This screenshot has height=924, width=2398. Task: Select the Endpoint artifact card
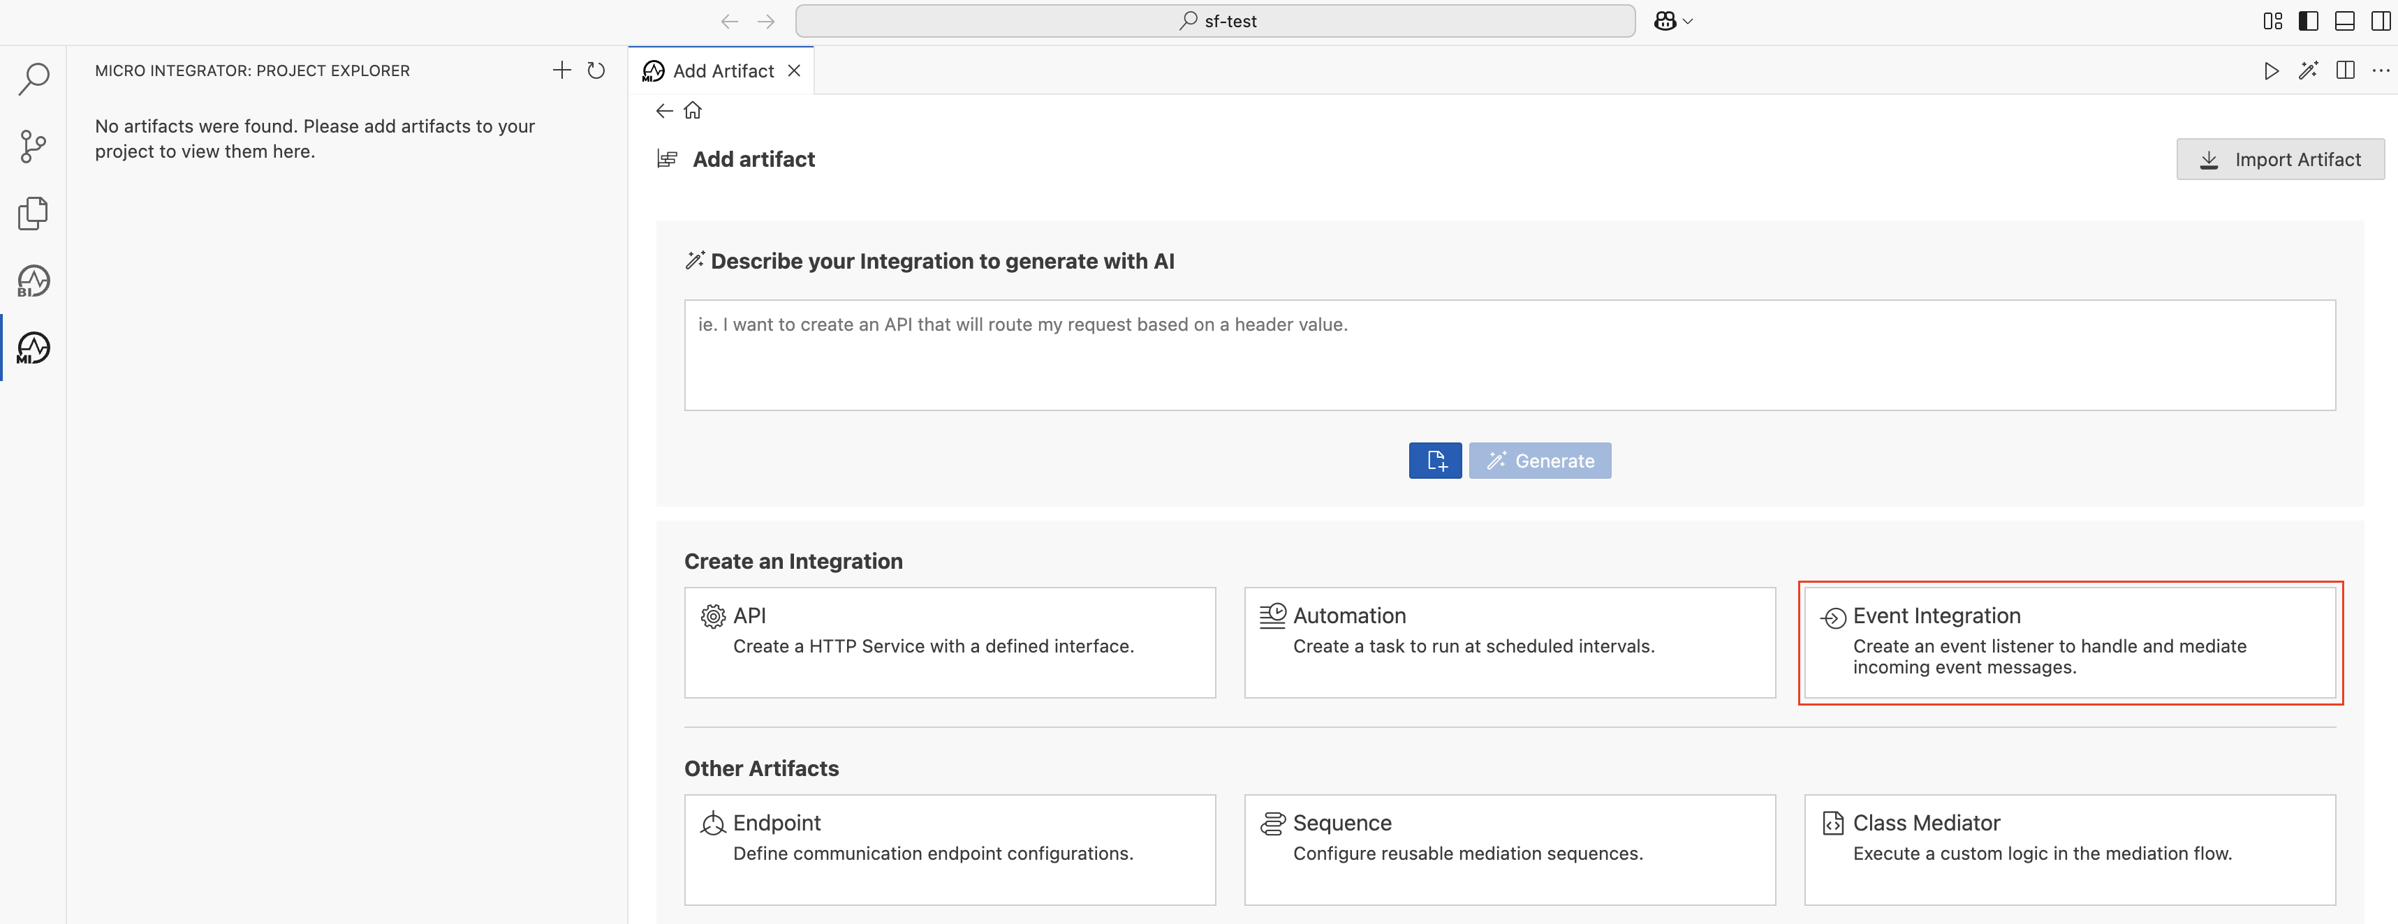pyautogui.click(x=950, y=849)
